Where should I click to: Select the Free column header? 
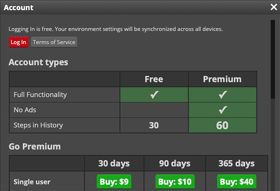point(154,79)
